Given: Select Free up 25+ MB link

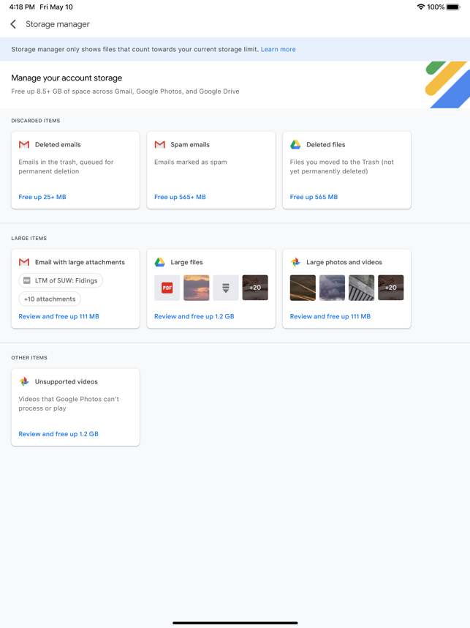Looking at the screenshot, I should click(42, 197).
